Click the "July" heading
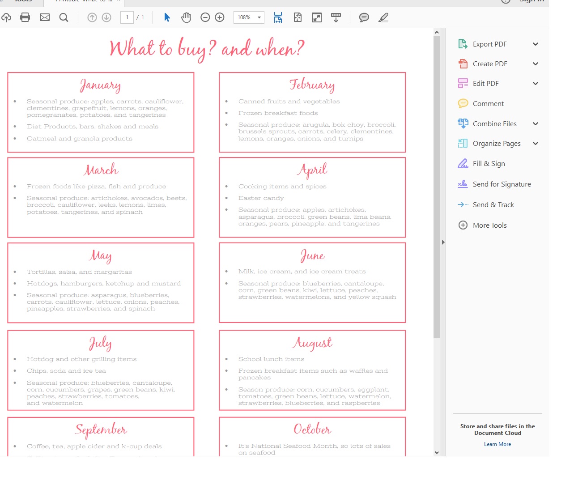 point(101,343)
